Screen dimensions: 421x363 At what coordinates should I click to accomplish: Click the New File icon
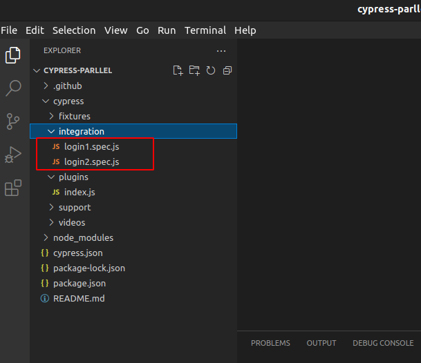pos(178,70)
